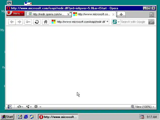
Task: Go back with the left arrow button
Action: pyautogui.click(x=12, y=22)
